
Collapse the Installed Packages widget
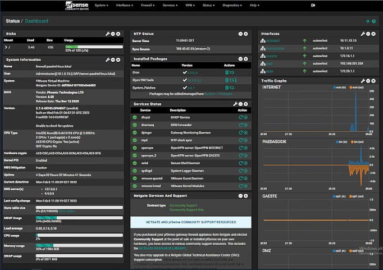coord(240,58)
